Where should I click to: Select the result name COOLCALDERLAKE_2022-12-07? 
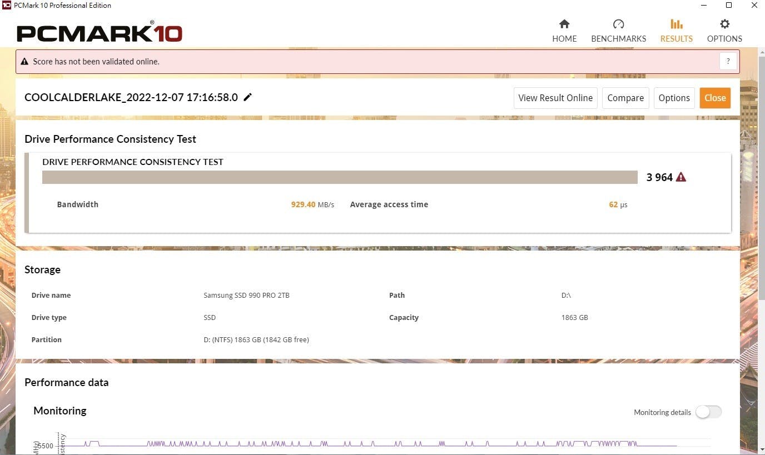pos(131,97)
